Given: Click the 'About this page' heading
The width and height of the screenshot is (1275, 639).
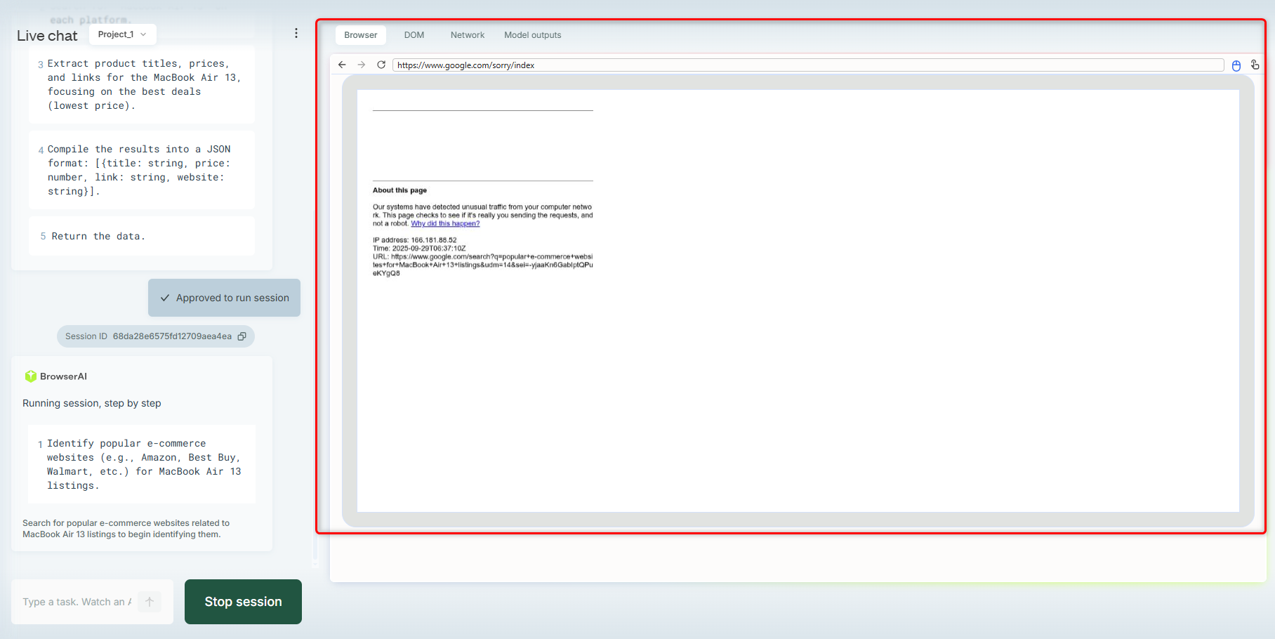Looking at the screenshot, I should pos(399,190).
